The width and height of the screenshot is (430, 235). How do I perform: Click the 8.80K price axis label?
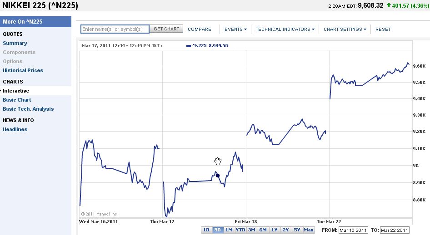[419, 200]
